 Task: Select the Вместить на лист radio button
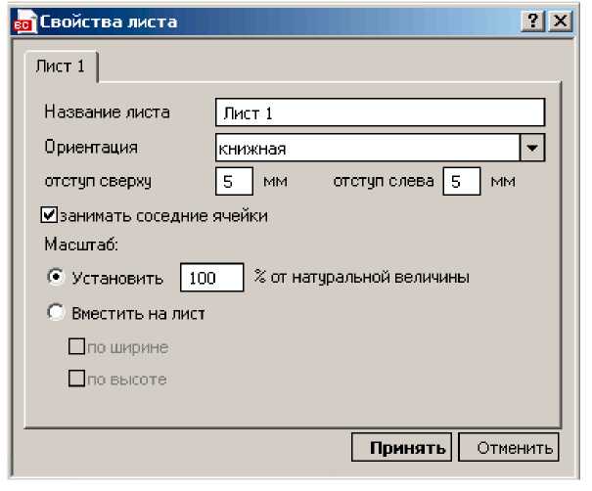click(56, 312)
